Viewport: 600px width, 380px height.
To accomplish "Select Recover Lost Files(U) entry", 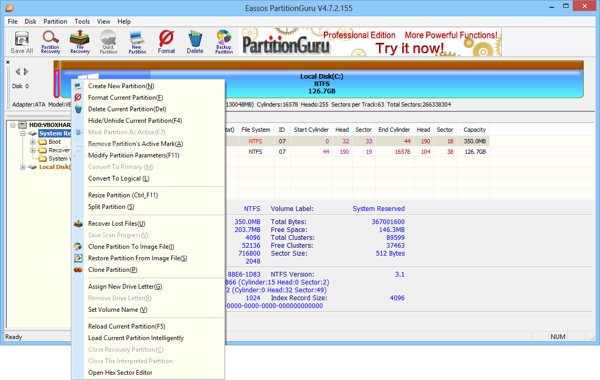I will [x=148, y=224].
